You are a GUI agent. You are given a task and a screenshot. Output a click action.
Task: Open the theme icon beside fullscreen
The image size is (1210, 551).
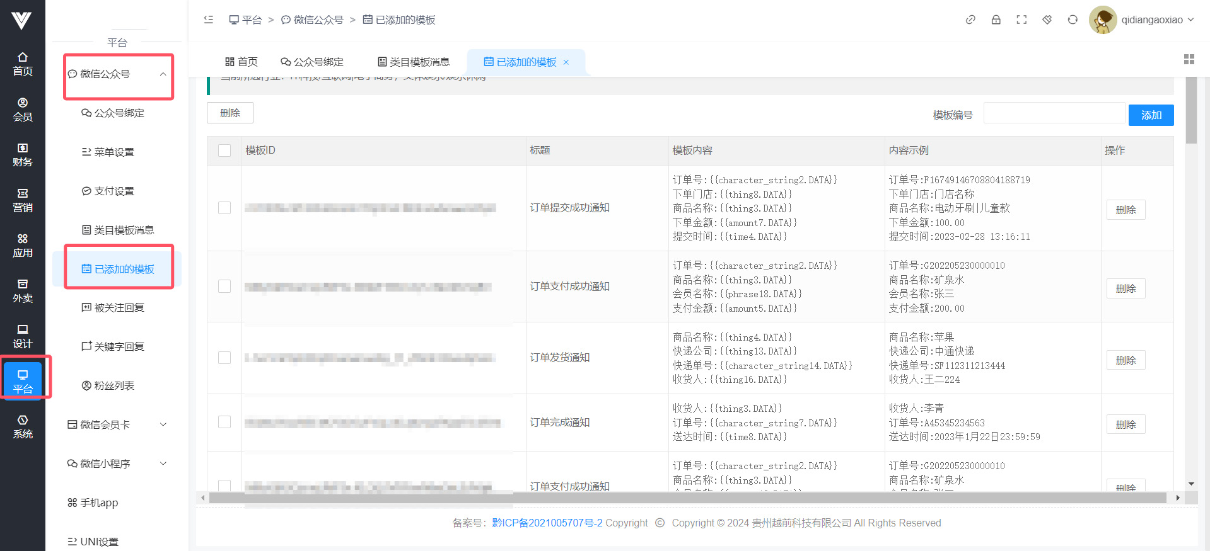pos(1047,20)
